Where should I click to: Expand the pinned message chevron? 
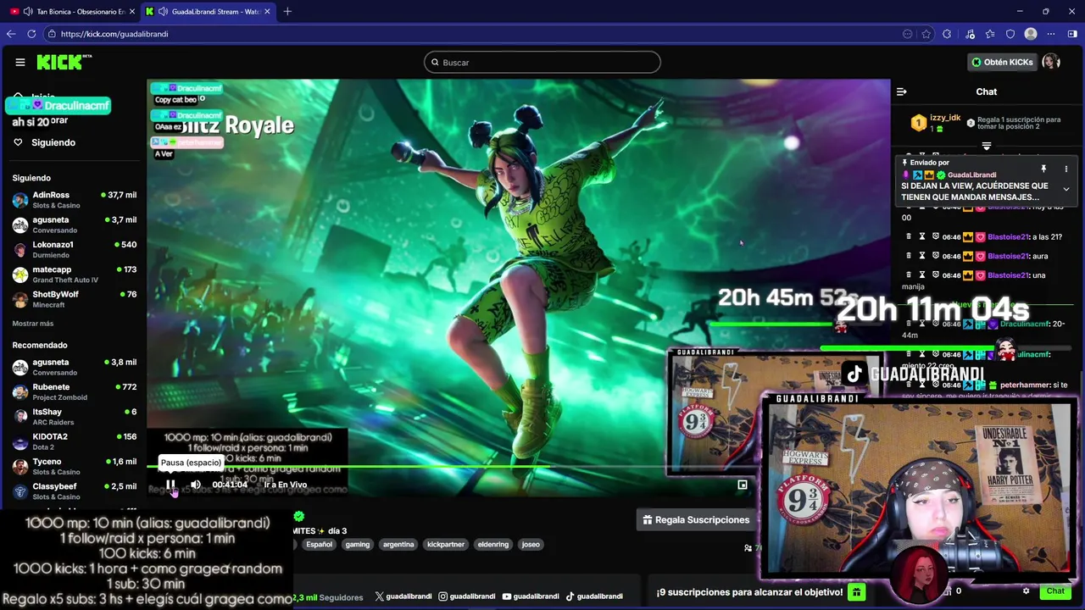(1066, 189)
